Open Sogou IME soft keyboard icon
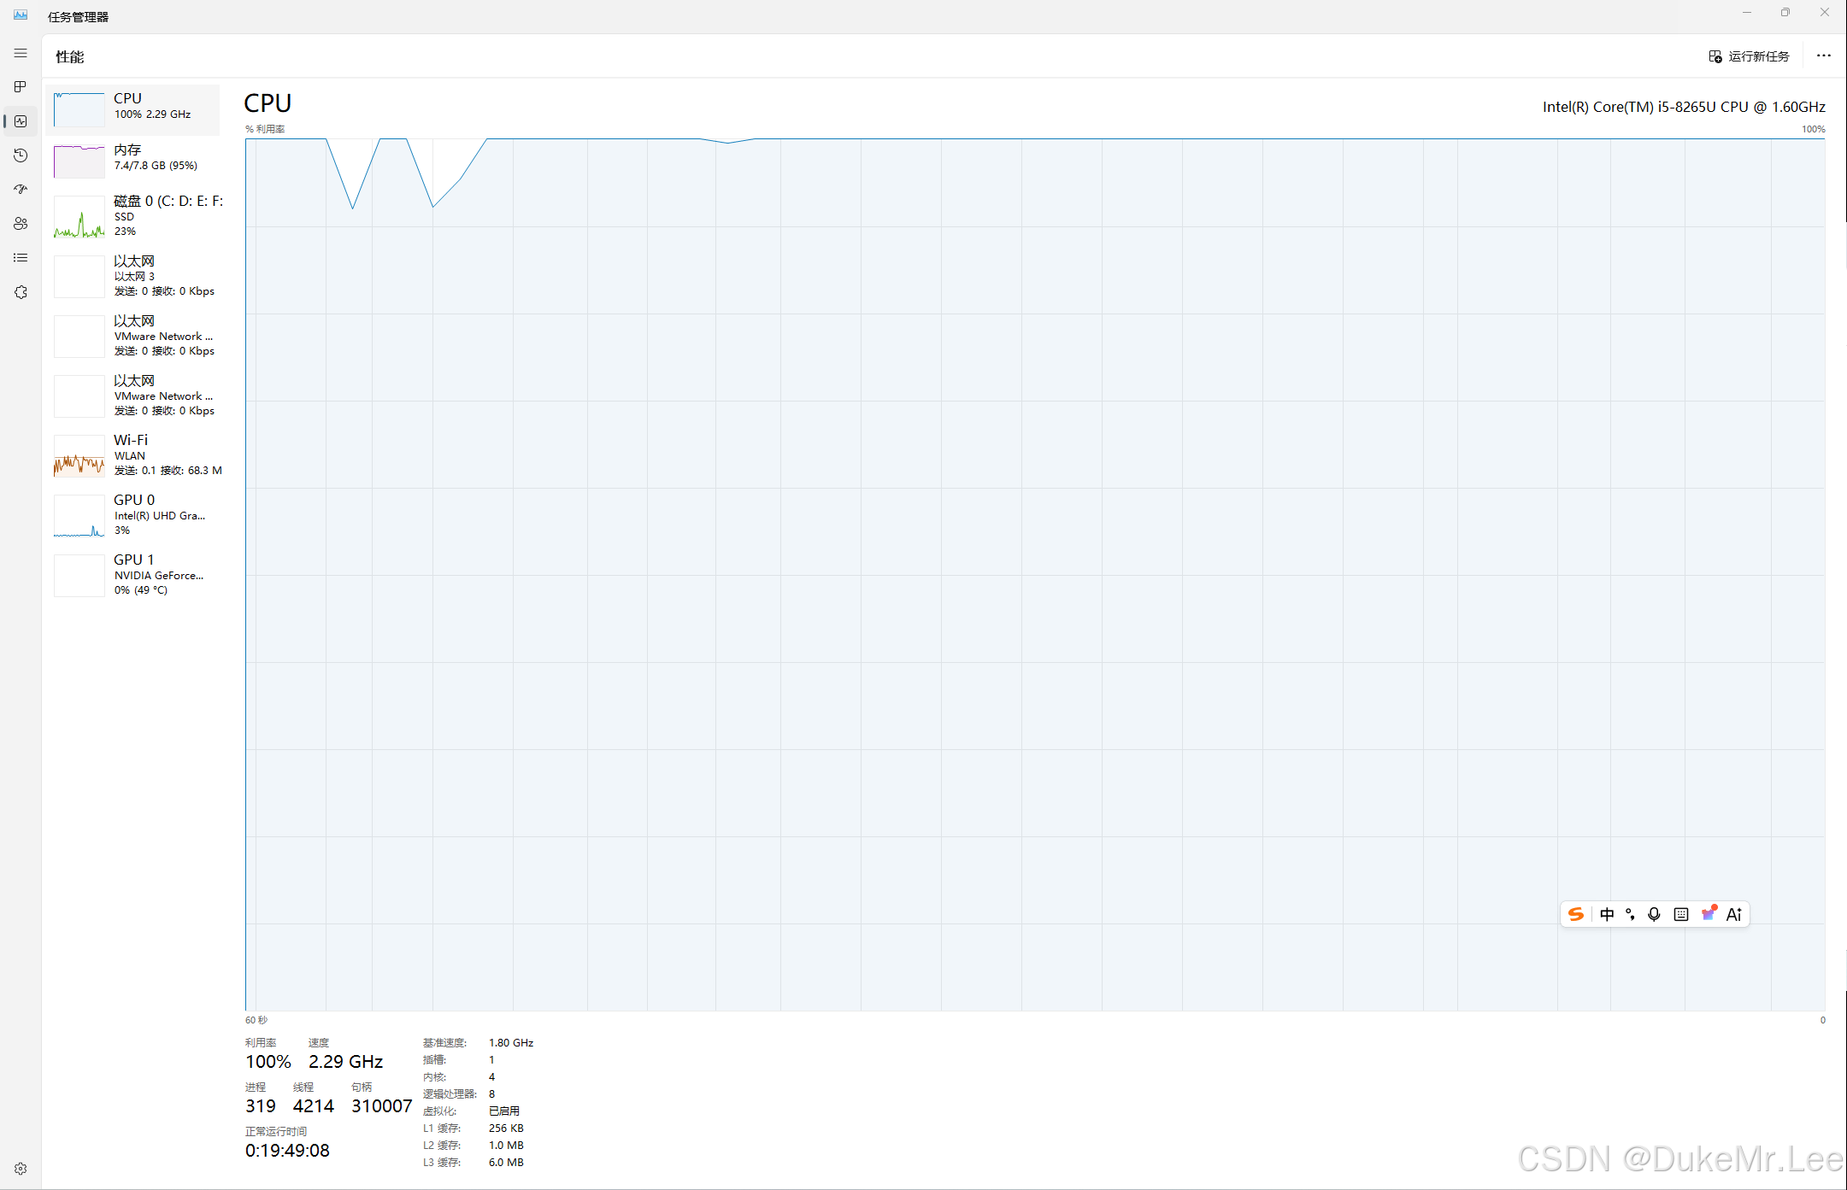This screenshot has width=1847, height=1190. click(x=1680, y=914)
